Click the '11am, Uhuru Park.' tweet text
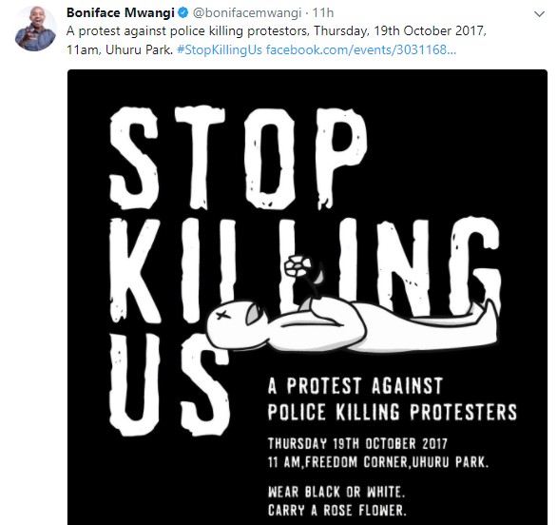557x525 pixels. (x=120, y=49)
